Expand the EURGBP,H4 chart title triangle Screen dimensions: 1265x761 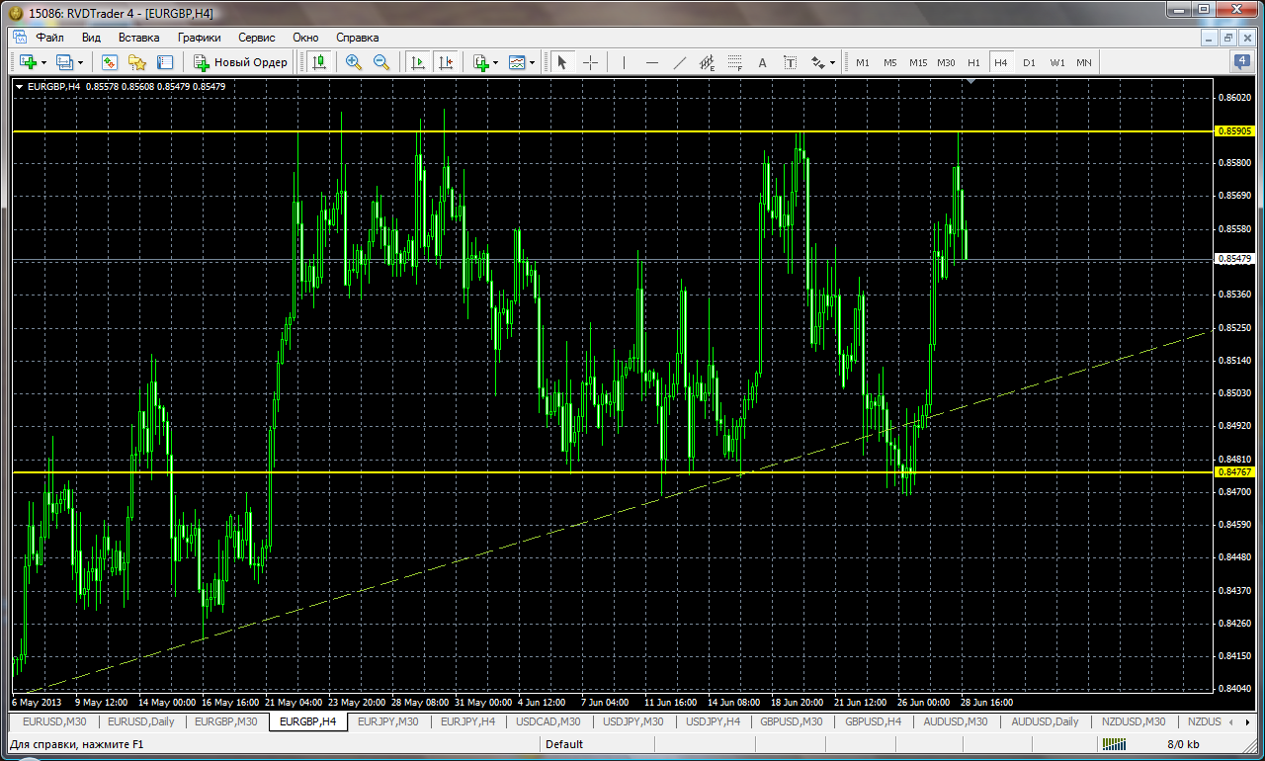click(19, 87)
